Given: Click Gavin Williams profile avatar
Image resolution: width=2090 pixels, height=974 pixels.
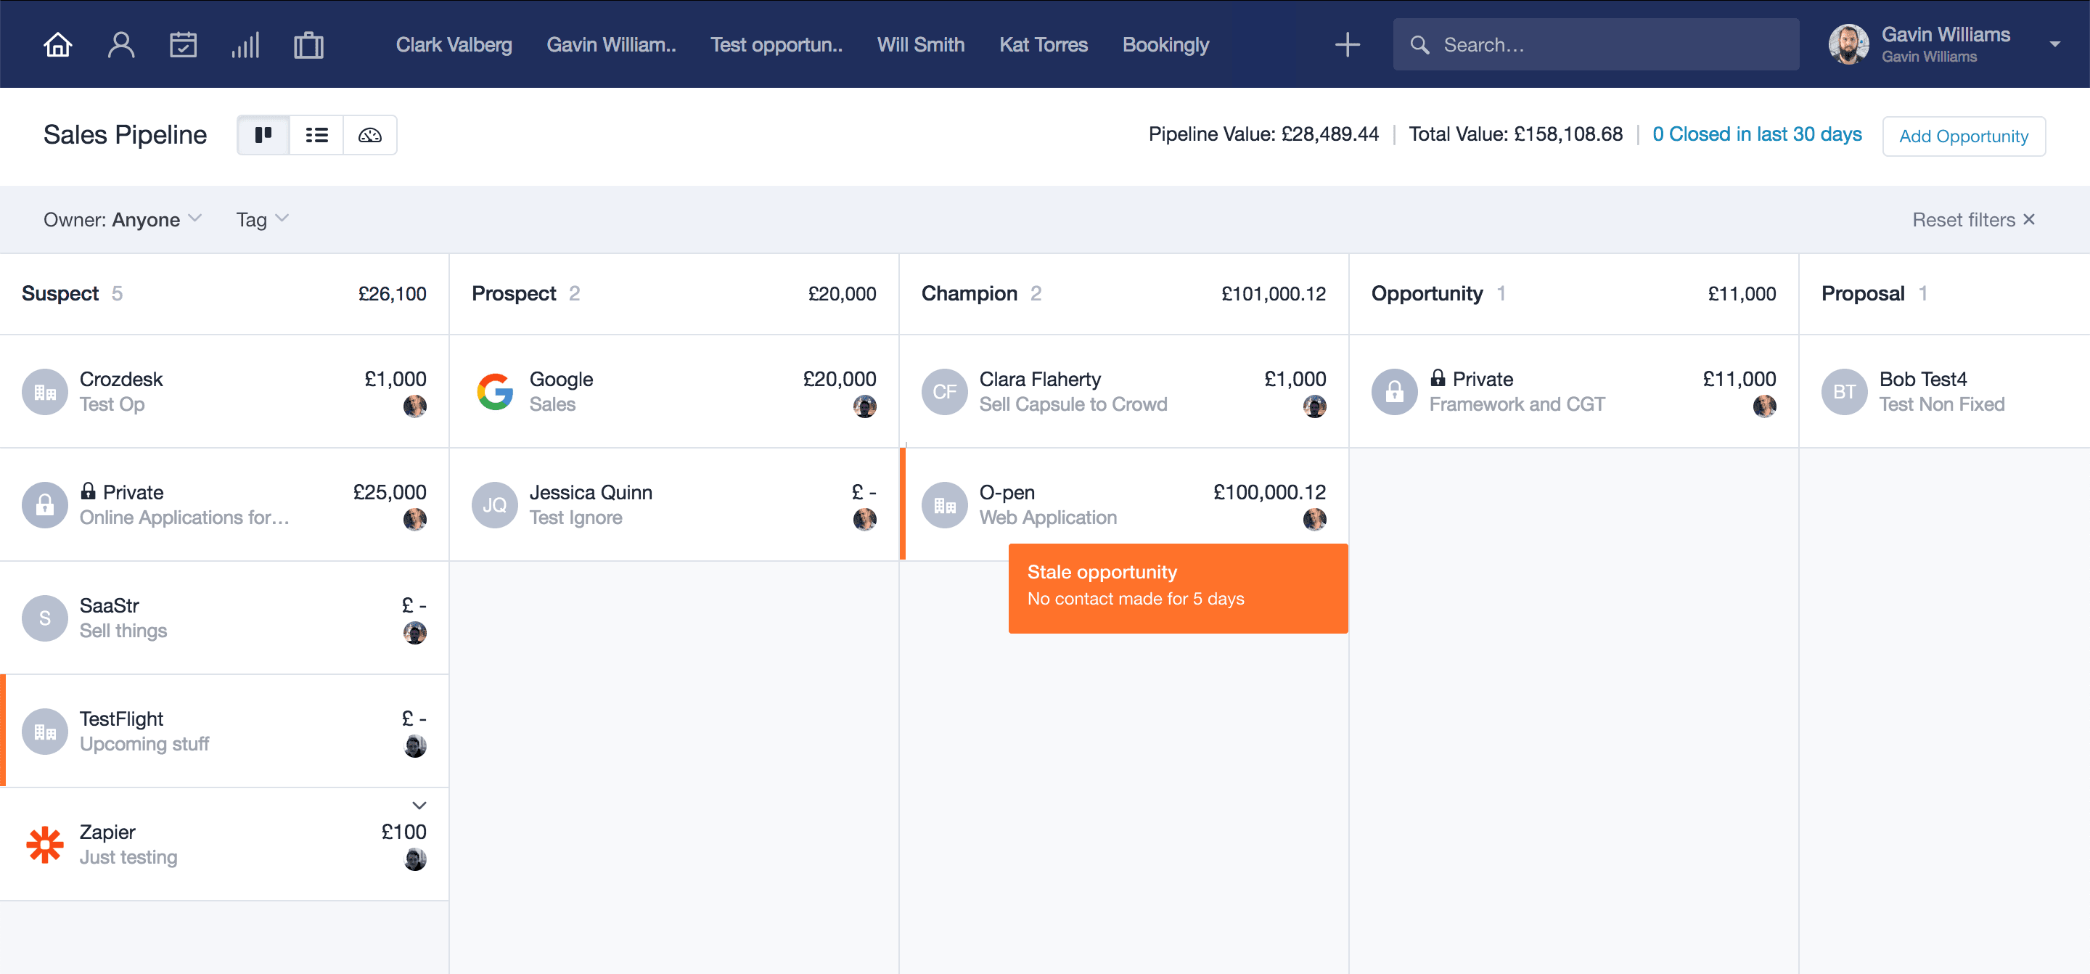Looking at the screenshot, I should click(x=1849, y=44).
